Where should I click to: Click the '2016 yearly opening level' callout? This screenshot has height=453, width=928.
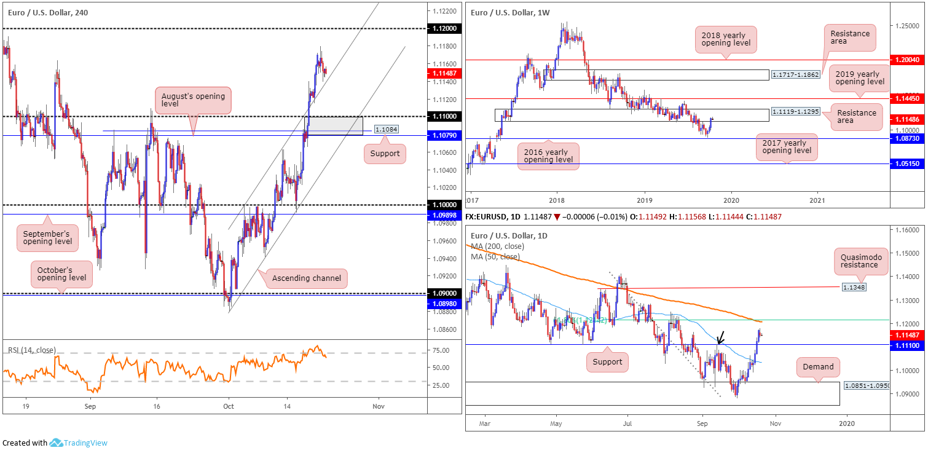(548, 156)
